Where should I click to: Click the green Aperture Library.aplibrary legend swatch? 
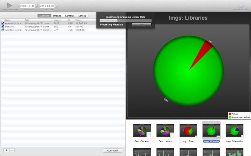pyautogui.click(x=230, y=117)
